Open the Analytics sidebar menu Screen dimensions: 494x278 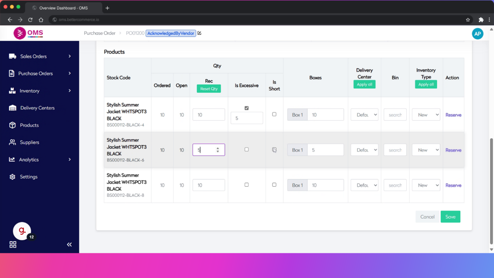pos(29,159)
